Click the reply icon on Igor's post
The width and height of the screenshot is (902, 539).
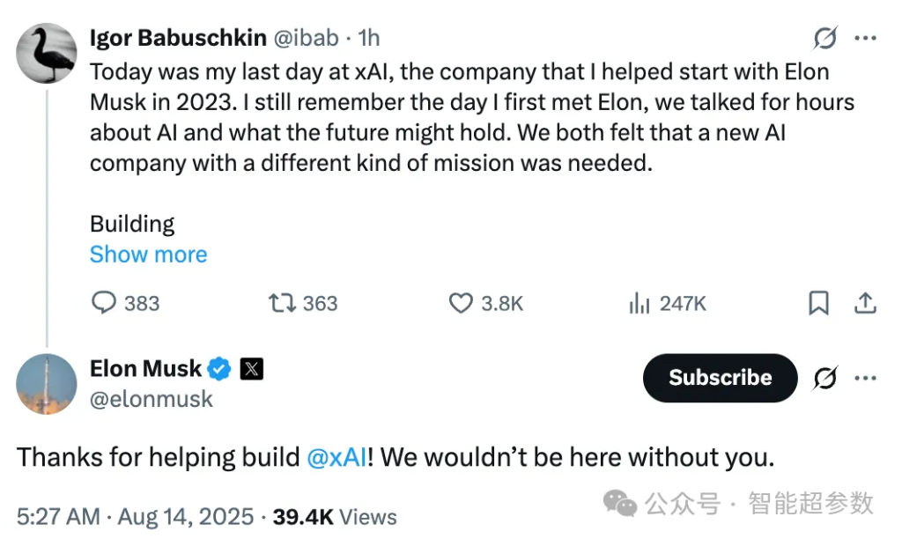pyautogui.click(x=105, y=303)
